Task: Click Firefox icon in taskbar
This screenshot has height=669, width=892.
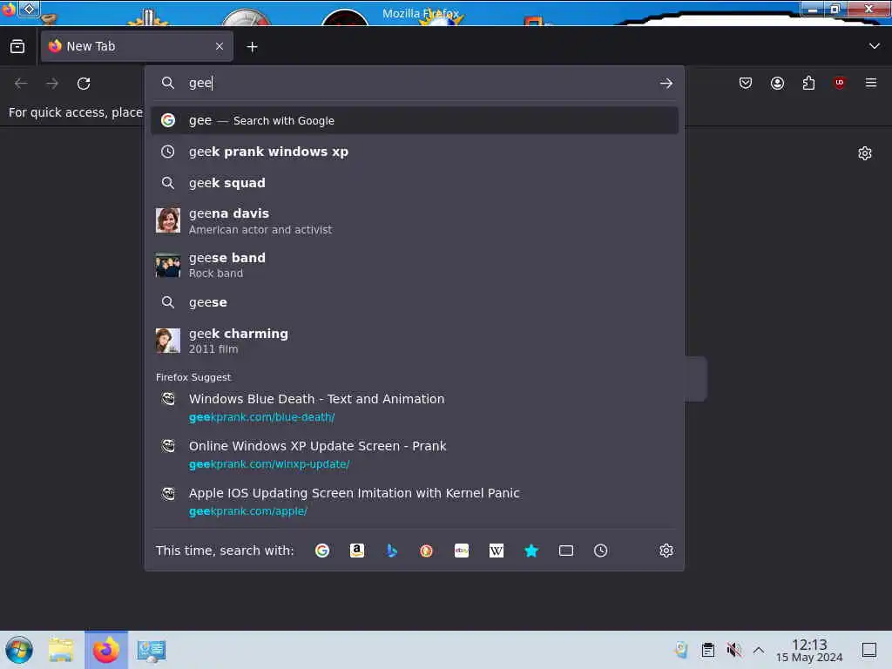Action: coord(105,650)
